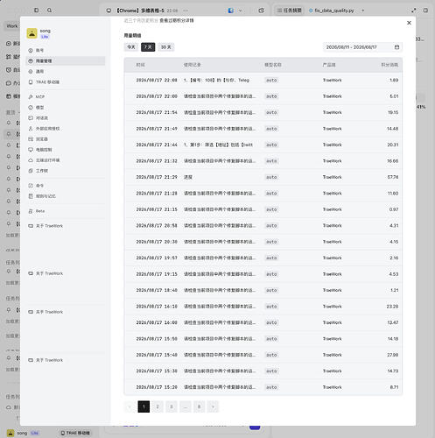Go to page 2 of usage records

(158, 406)
